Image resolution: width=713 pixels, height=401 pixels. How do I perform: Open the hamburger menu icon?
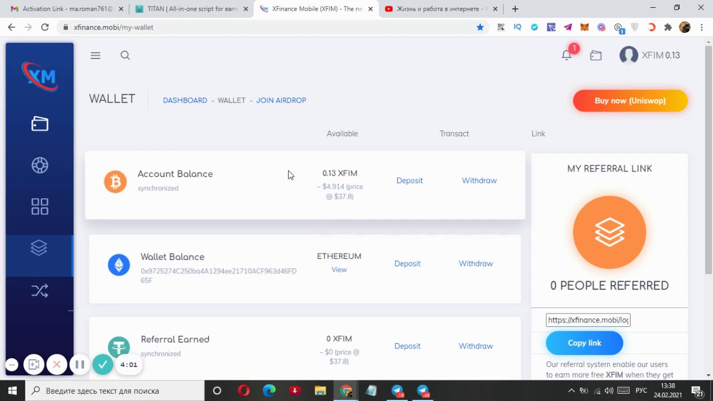tap(95, 55)
